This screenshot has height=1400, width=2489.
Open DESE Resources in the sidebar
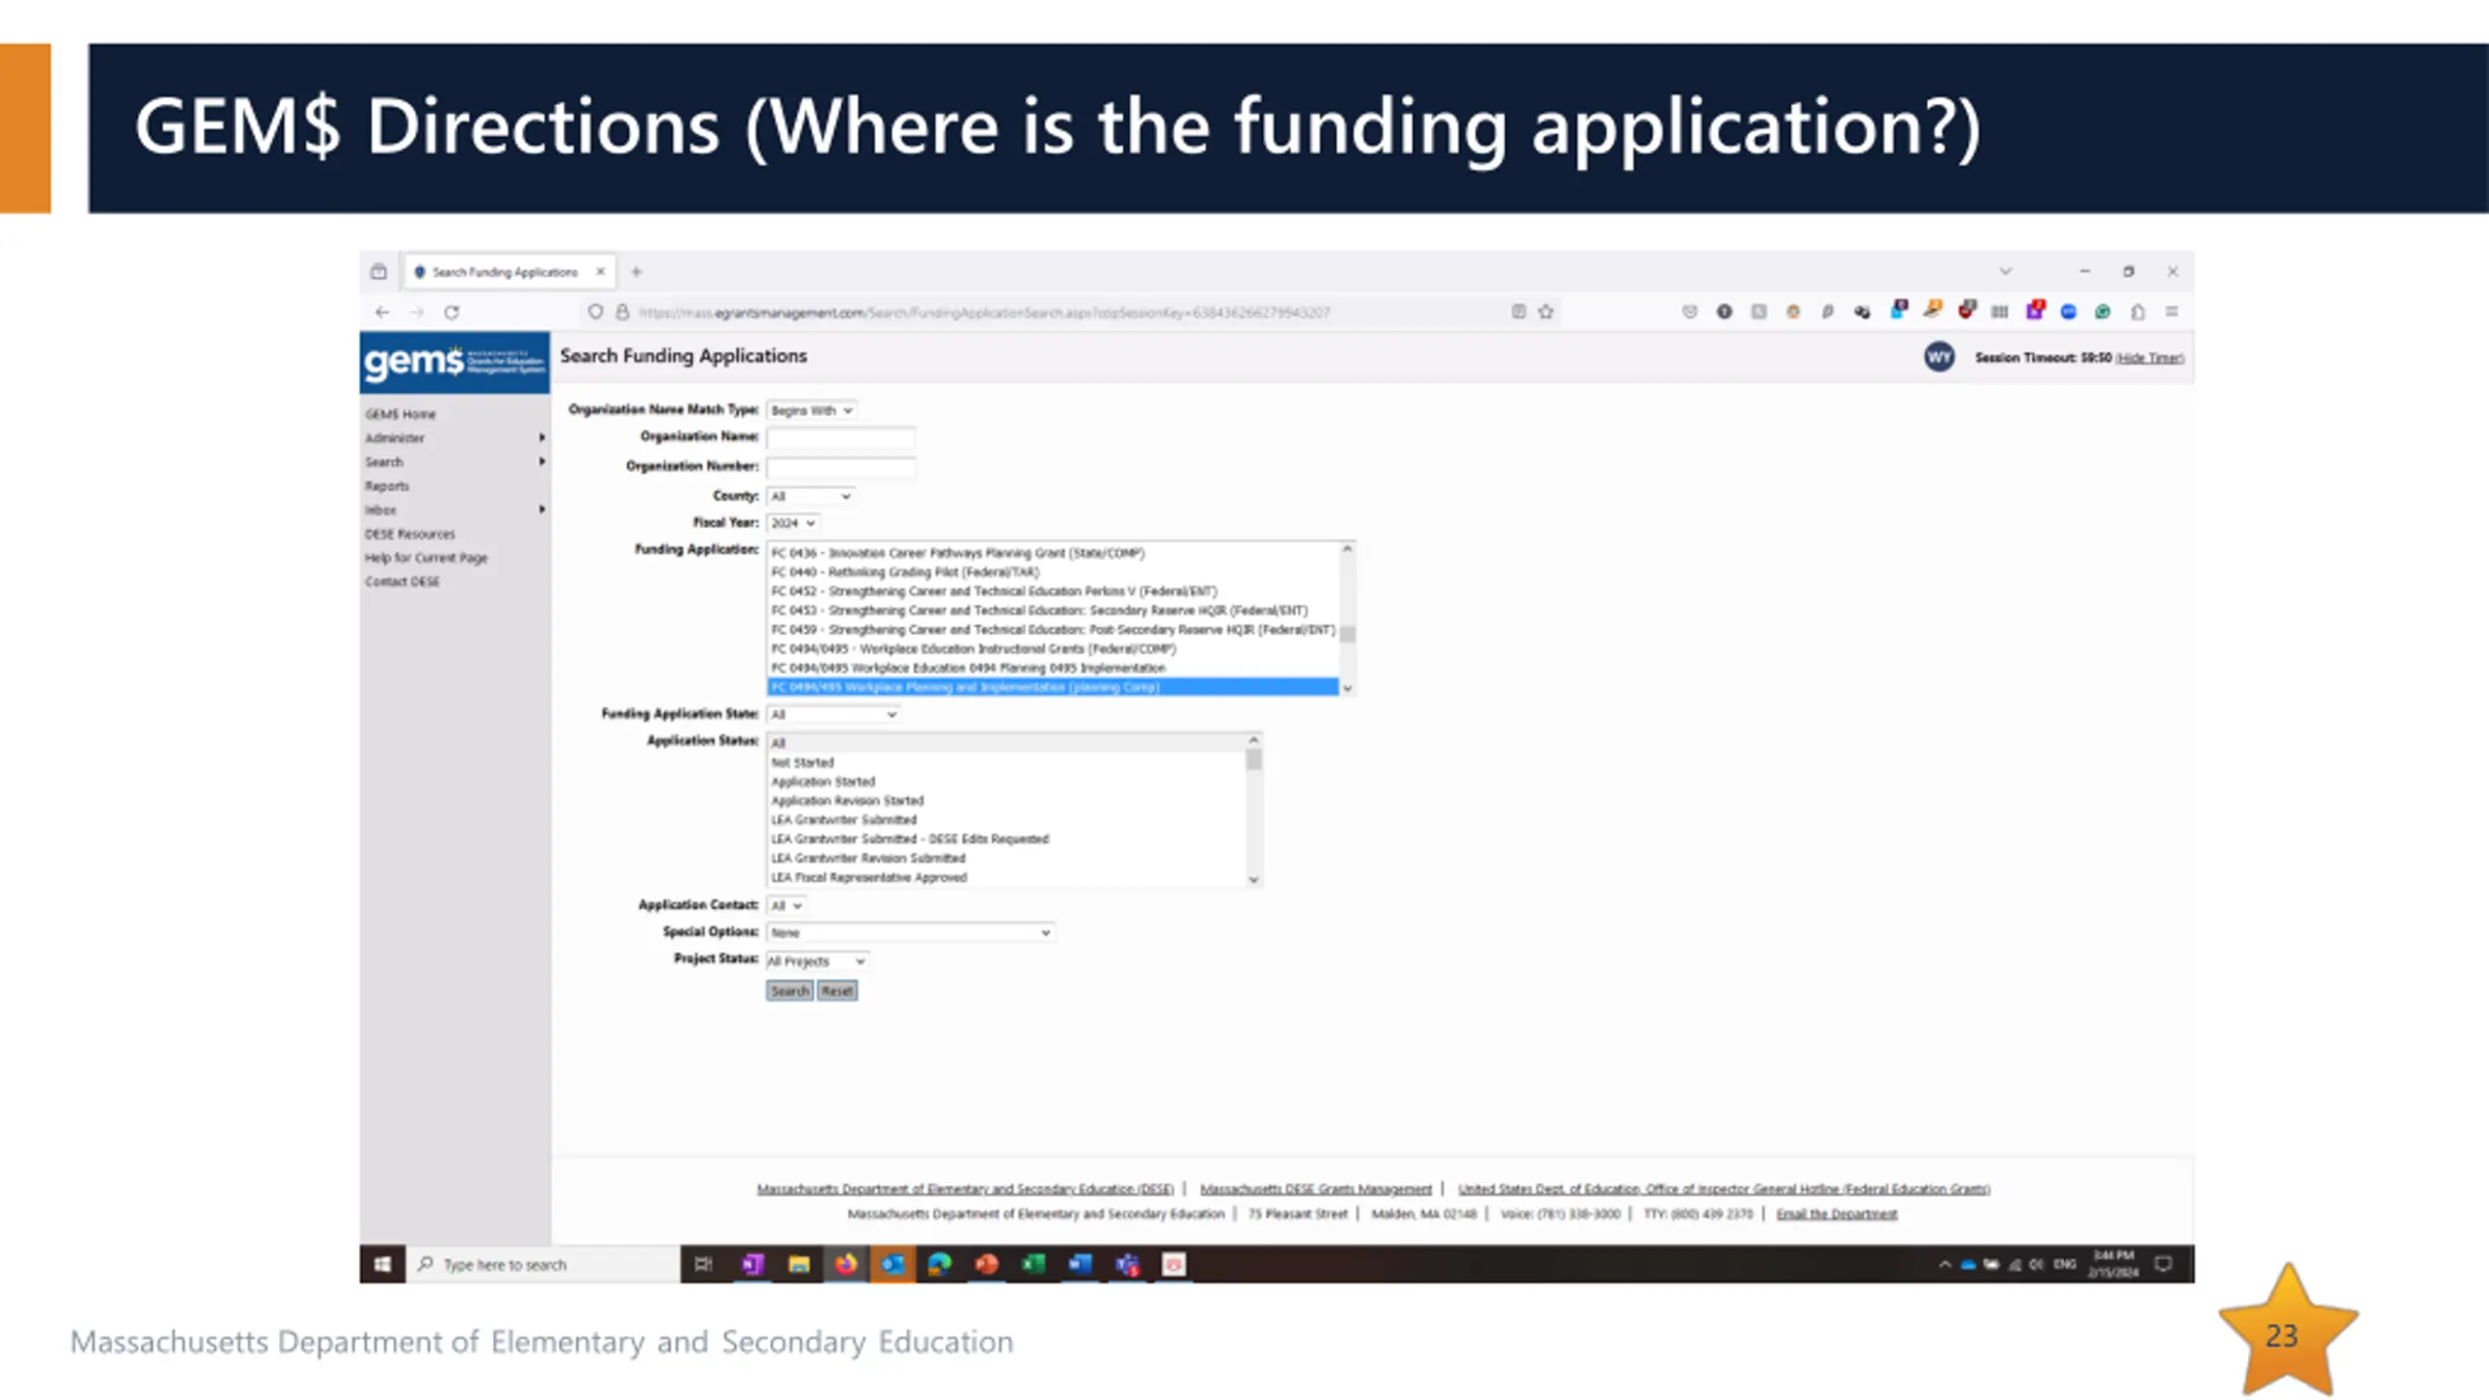pos(410,534)
